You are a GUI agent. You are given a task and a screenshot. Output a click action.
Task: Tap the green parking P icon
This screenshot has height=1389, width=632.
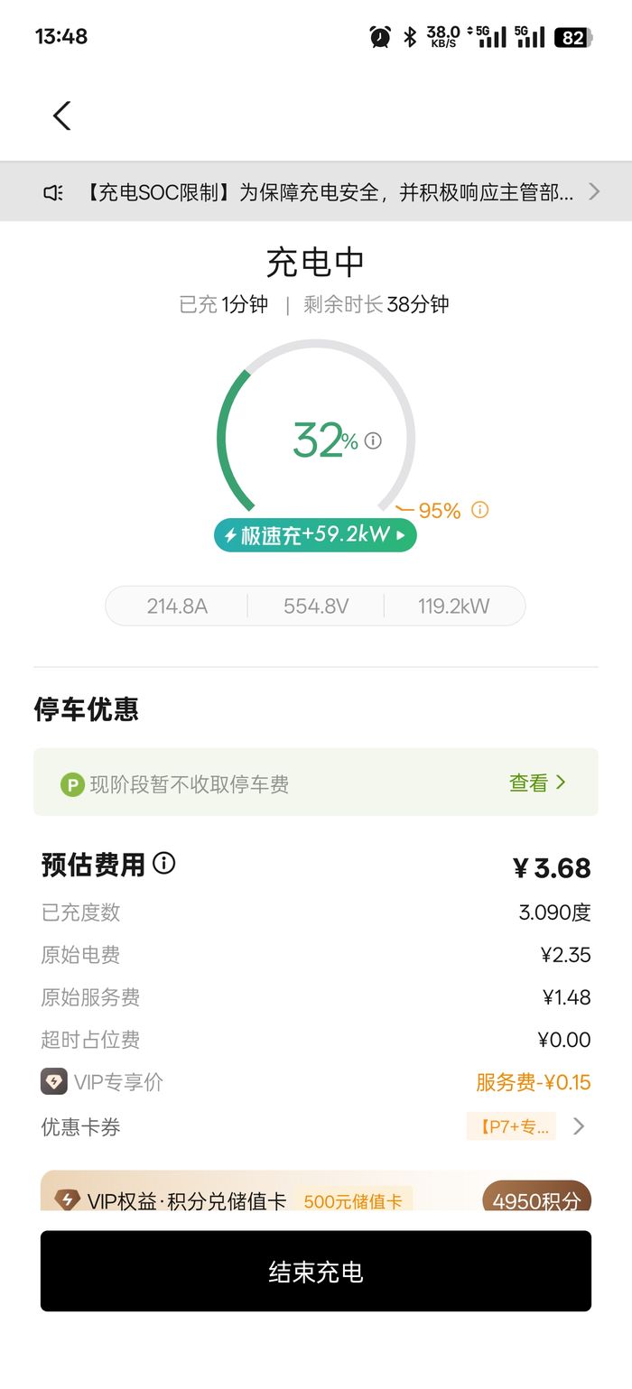coord(72,784)
